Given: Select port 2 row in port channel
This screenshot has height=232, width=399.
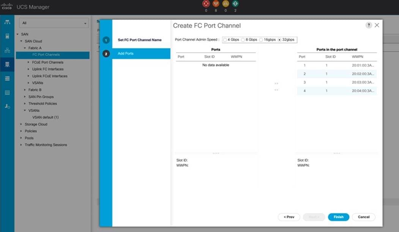Looking at the screenshot, I should [x=337, y=74].
